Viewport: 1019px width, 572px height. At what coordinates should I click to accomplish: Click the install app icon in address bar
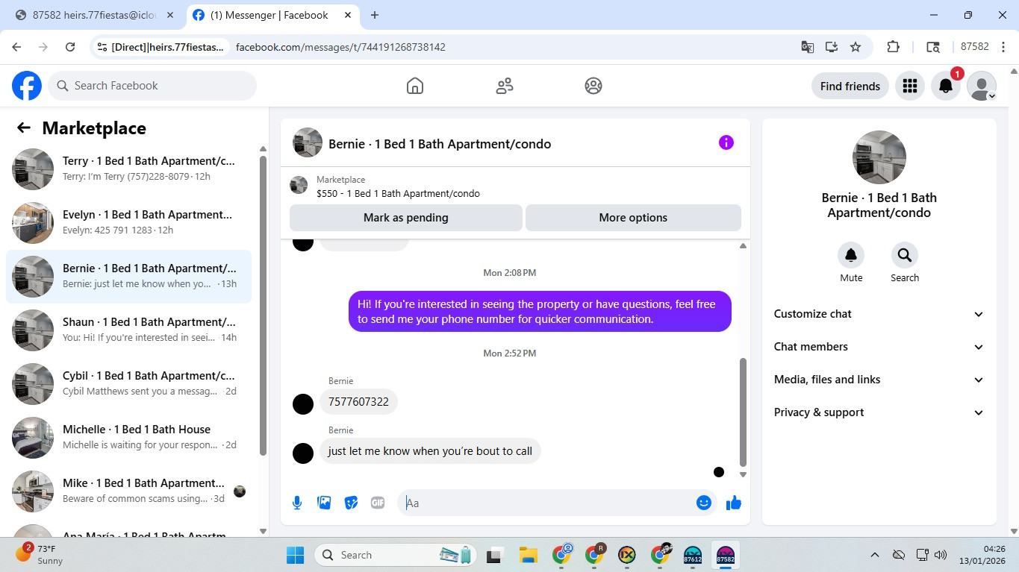[x=831, y=47]
